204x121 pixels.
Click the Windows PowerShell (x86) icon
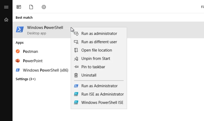[18, 70]
